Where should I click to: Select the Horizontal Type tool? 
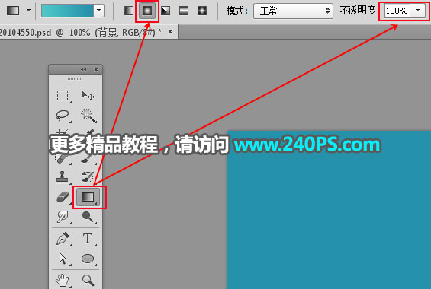click(x=88, y=239)
